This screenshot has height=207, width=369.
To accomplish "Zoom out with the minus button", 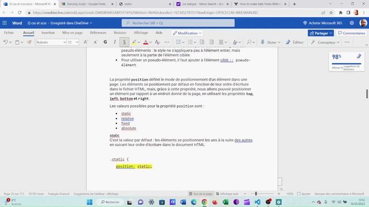I will (245, 194).
